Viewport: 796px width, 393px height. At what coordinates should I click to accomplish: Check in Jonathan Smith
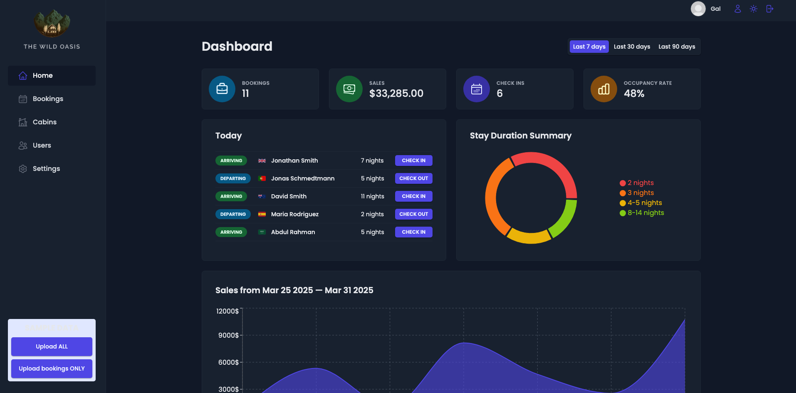pos(413,161)
